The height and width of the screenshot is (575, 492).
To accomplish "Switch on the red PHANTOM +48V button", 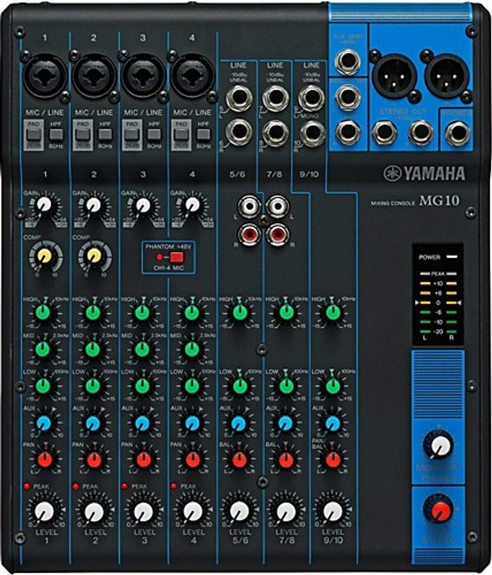I will tap(177, 257).
